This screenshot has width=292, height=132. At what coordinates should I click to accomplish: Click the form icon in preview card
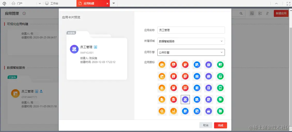coord(96,47)
